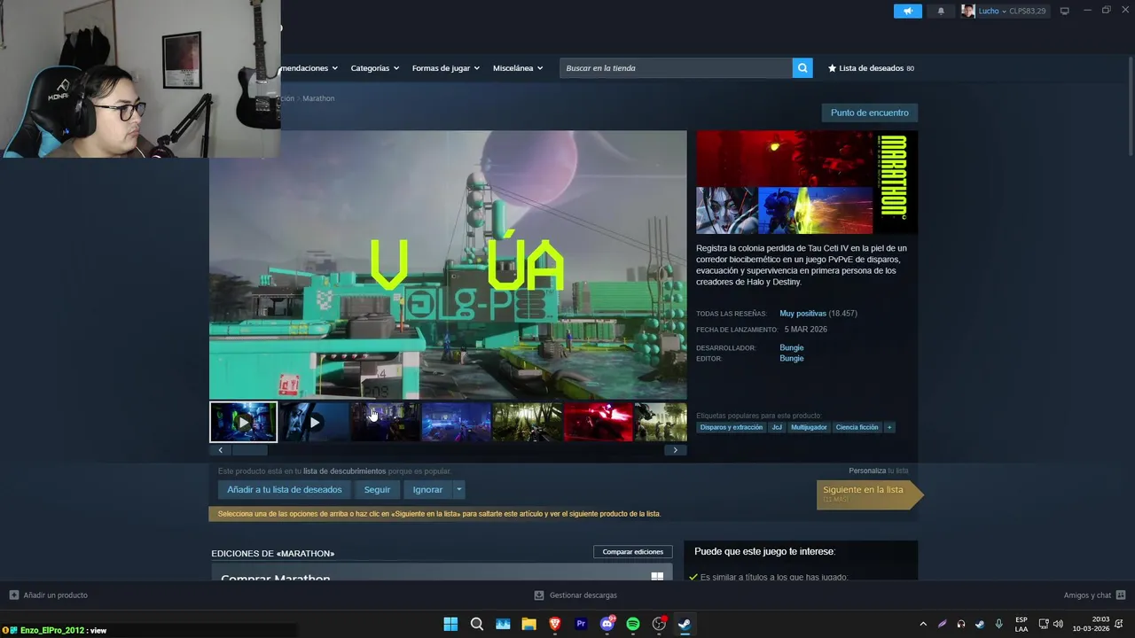Select the red screenshot thumbnail
The width and height of the screenshot is (1135, 638).
click(x=599, y=422)
